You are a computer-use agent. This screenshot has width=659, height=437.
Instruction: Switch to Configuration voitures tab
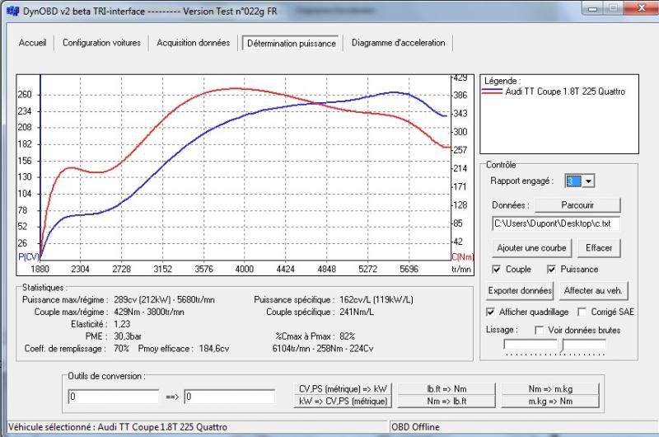[x=101, y=43]
